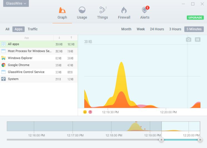207x148 pixels.
Task: Click the left timeline slider handle
Action: click(161, 140)
